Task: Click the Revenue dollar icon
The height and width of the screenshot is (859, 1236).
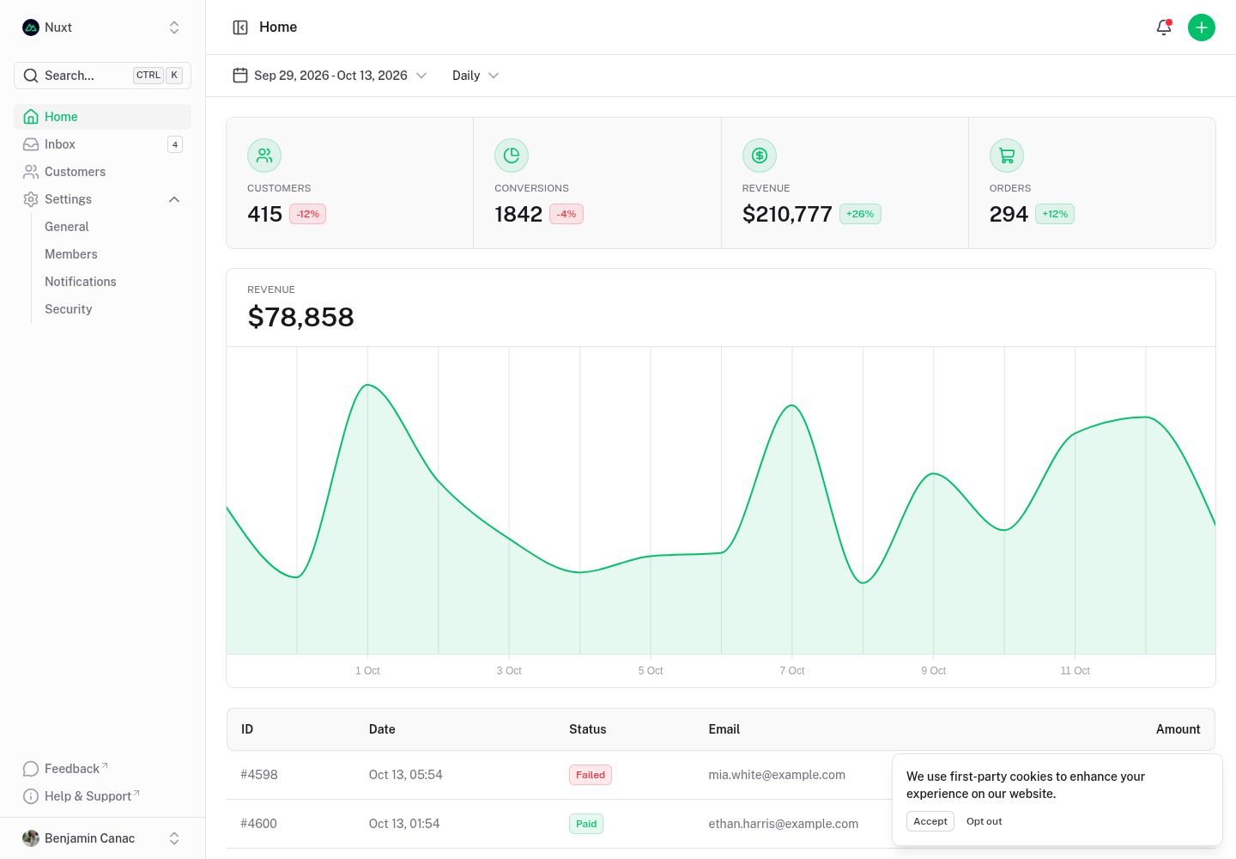Action: pos(760,155)
